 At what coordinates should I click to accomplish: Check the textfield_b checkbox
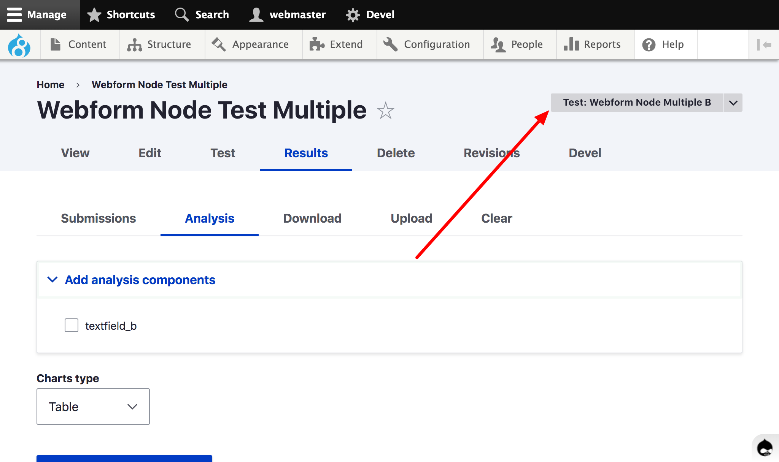pyautogui.click(x=72, y=326)
